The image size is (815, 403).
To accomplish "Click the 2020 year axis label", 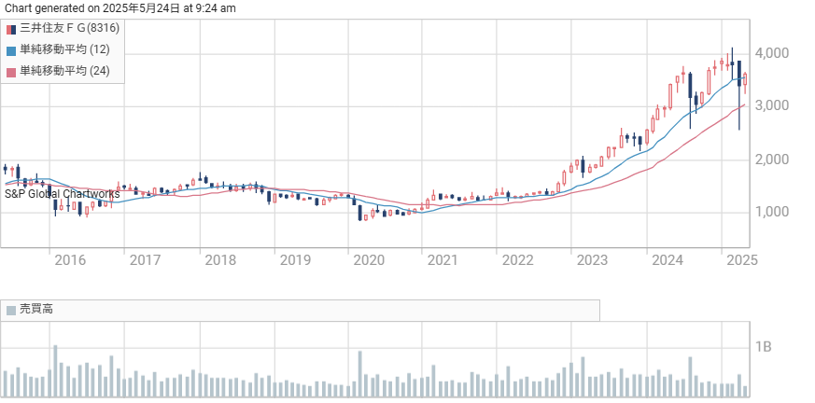I will coord(369,260).
